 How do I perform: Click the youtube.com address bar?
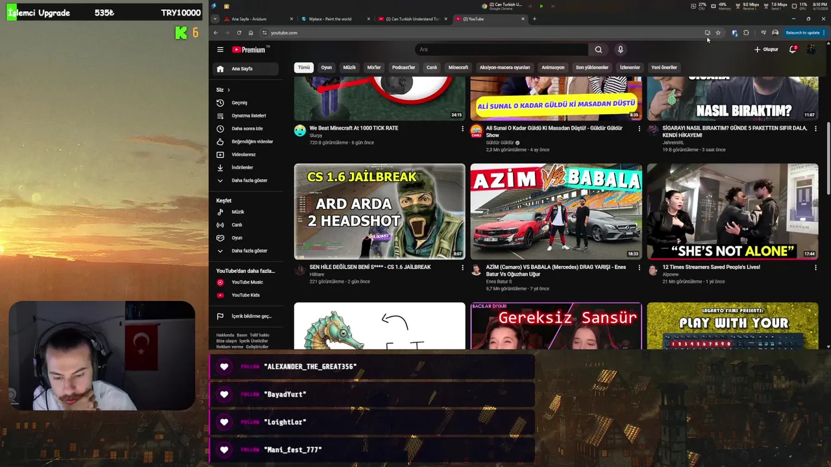click(x=480, y=32)
